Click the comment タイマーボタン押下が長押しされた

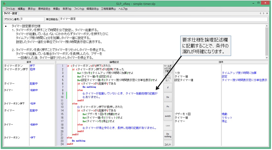pos(100,107)
